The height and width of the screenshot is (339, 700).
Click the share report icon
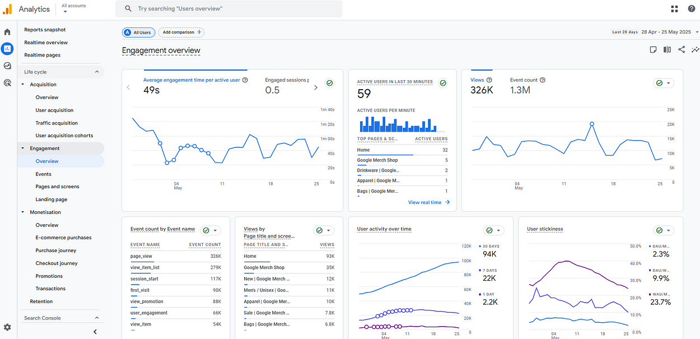[682, 50]
